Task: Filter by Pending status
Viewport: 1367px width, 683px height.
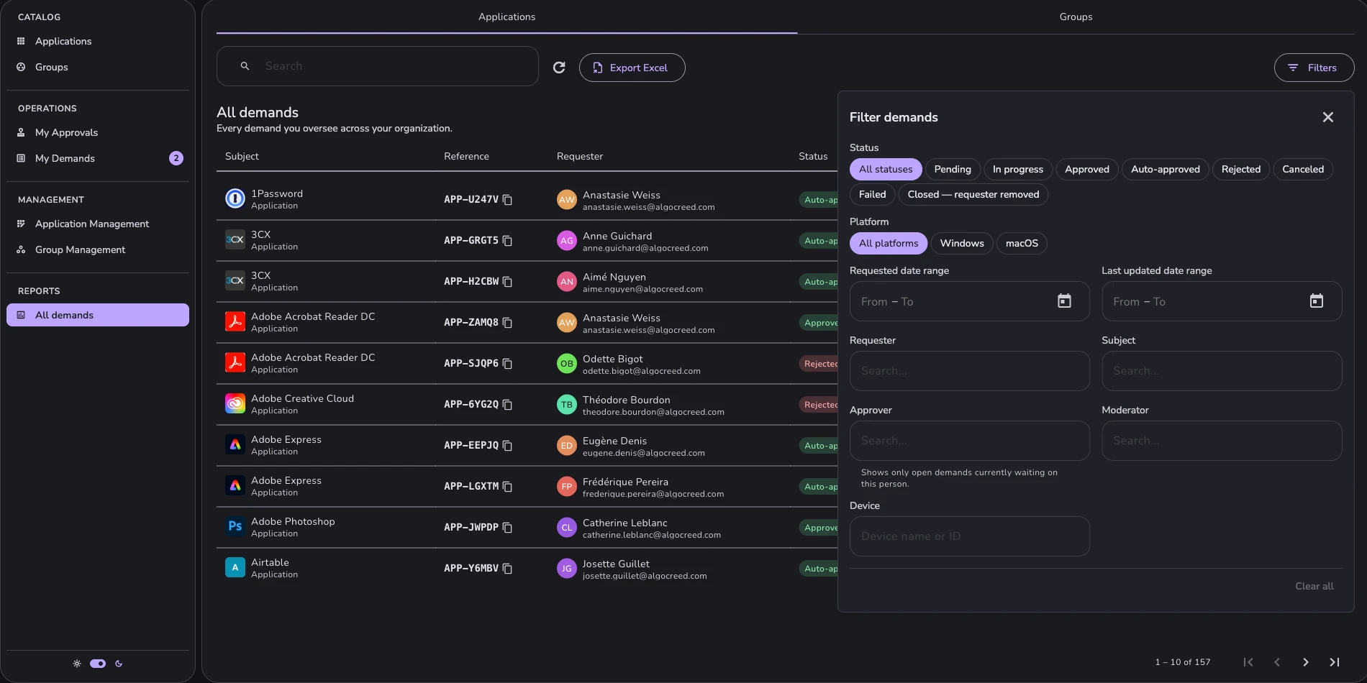Action: click(x=953, y=170)
